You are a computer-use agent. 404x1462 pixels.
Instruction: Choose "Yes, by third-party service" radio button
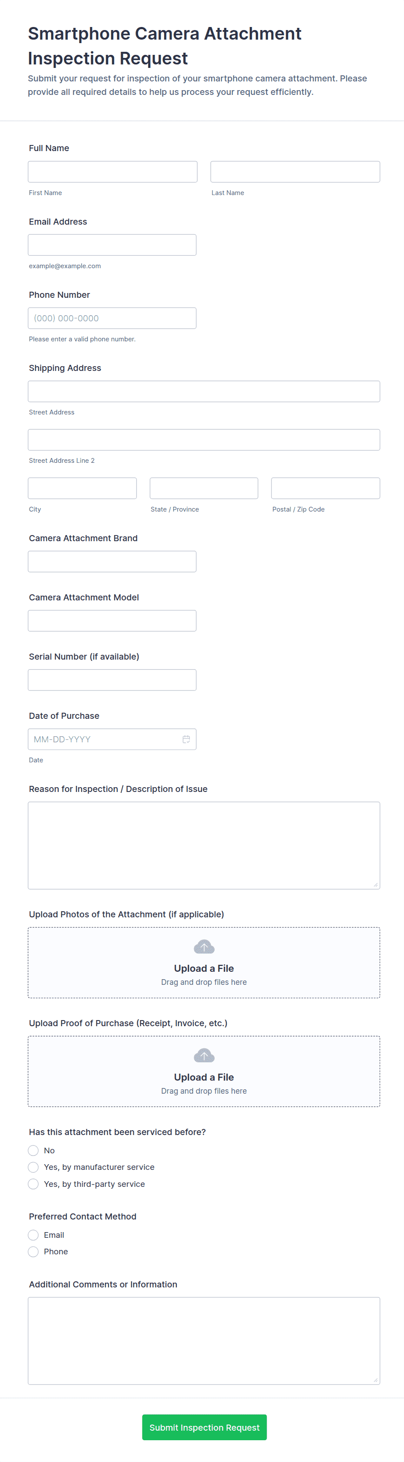tap(33, 1184)
